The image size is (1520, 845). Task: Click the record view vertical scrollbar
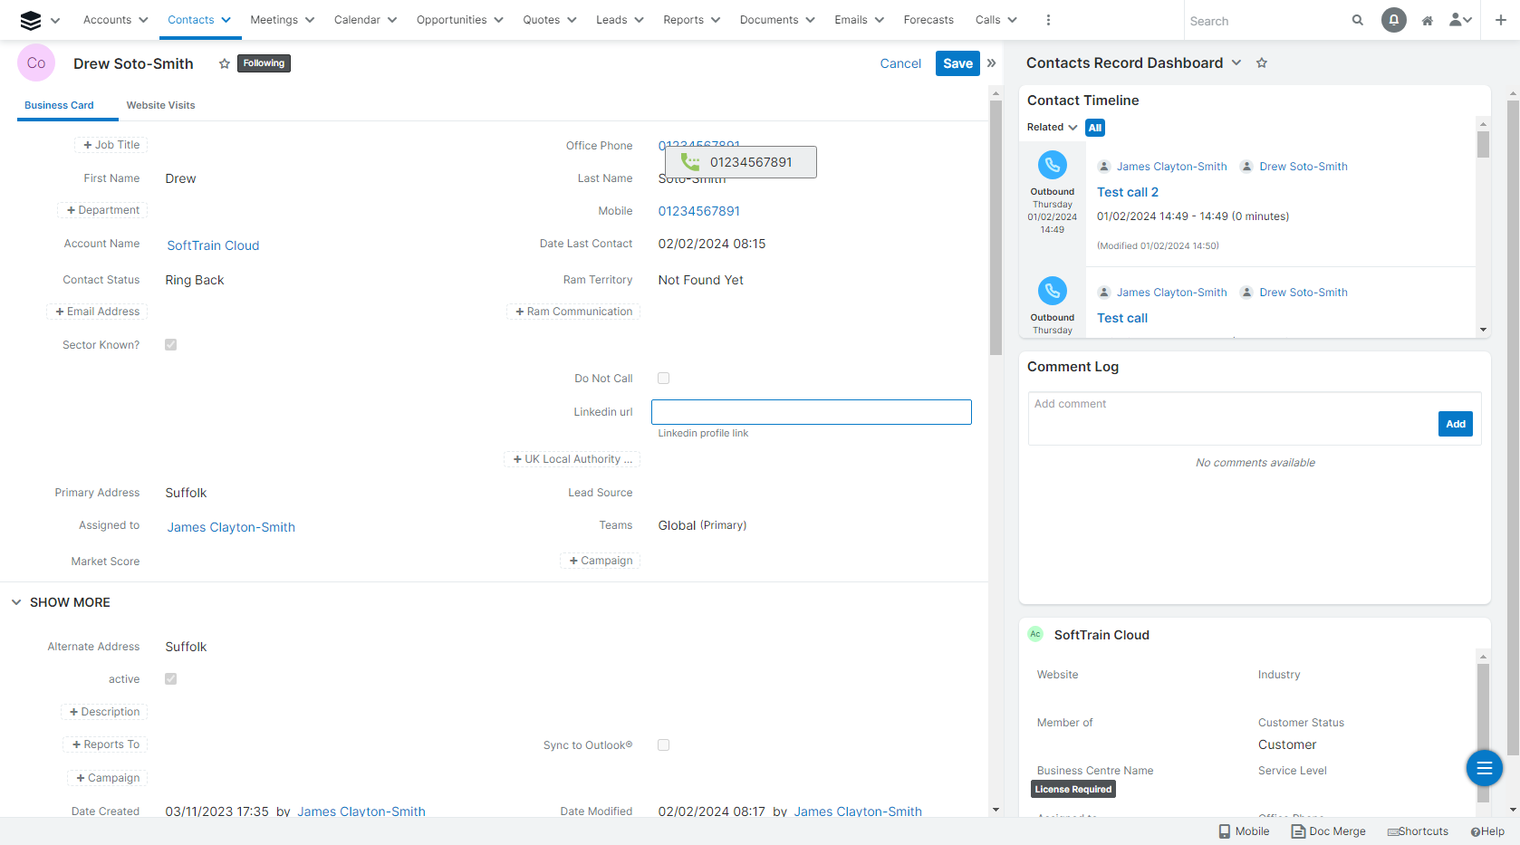click(996, 226)
